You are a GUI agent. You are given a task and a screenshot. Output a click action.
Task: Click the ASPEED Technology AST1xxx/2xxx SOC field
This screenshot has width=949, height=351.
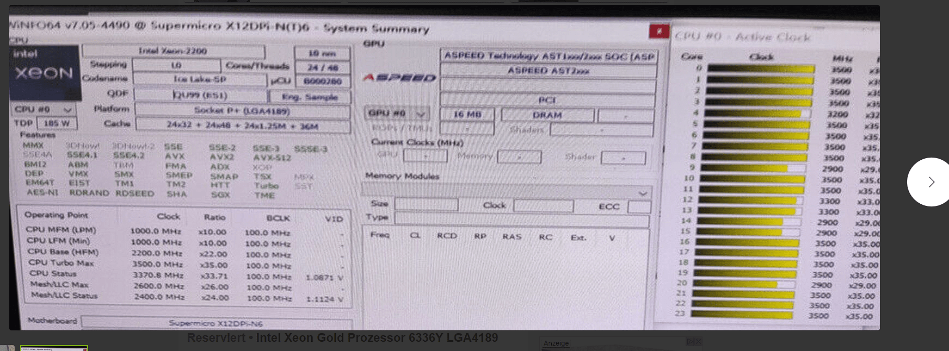tap(549, 56)
